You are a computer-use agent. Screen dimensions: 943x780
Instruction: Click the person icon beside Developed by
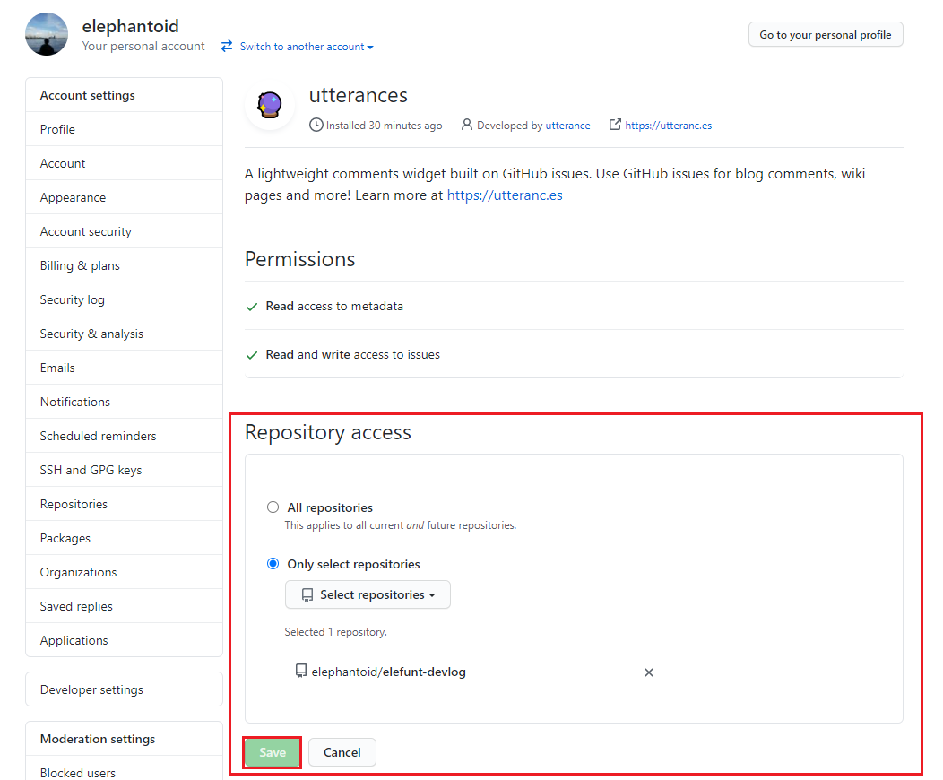[x=467, y=125]
